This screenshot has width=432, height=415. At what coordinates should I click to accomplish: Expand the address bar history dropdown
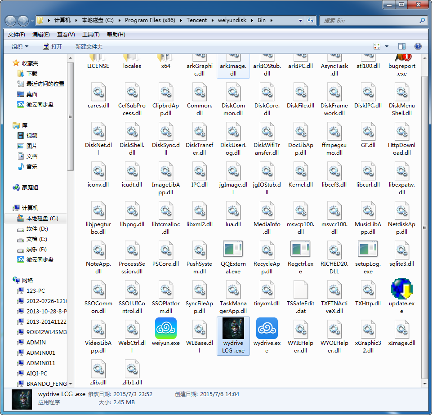tap(302, 20)
